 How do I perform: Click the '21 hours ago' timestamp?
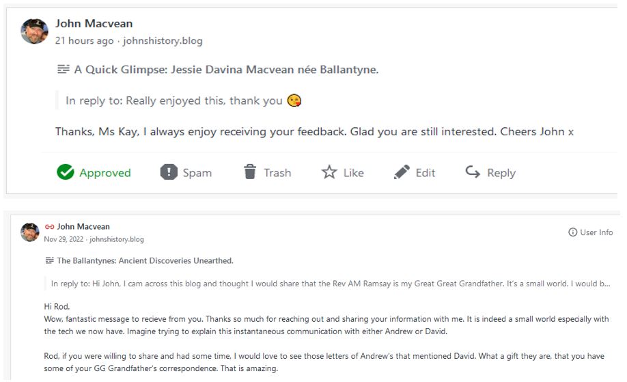click(x=85, y=41)
